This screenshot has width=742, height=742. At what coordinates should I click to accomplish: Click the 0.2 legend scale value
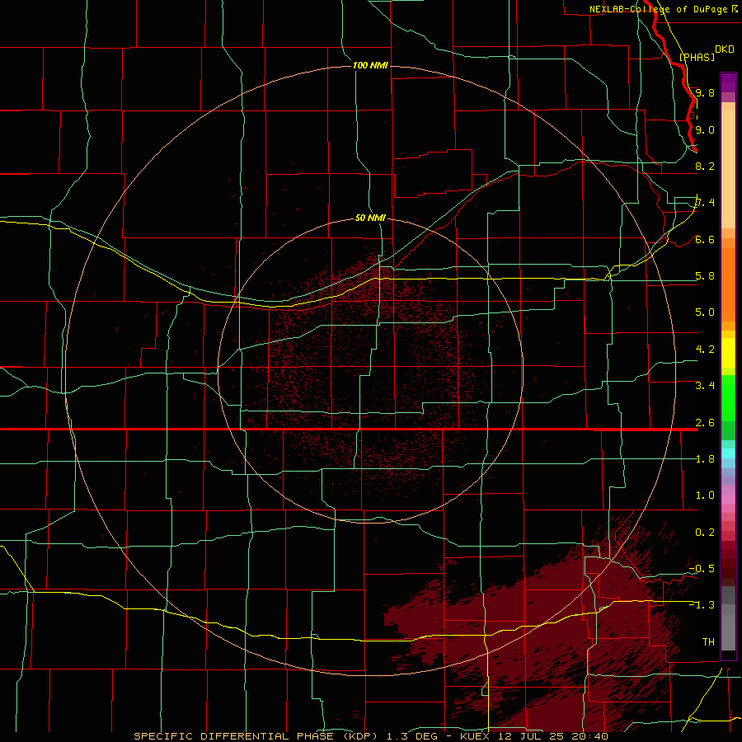pos(705,533)
